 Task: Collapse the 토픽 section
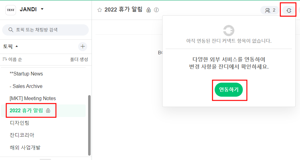17,46
